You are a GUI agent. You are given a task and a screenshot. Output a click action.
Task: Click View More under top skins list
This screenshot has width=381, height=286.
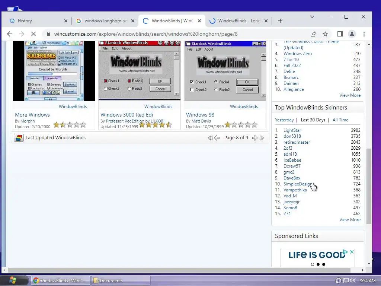pyautogui.click(x=350, y=95)
